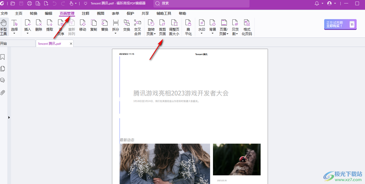Click the redo arrow in the title bar

pyautogui.click(x=63, y=3)
